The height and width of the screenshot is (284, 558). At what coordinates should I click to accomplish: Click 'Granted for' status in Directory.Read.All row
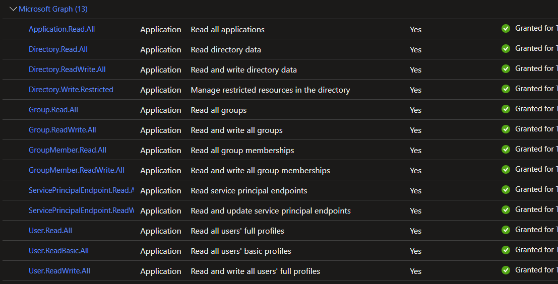(x=536, y=48)
